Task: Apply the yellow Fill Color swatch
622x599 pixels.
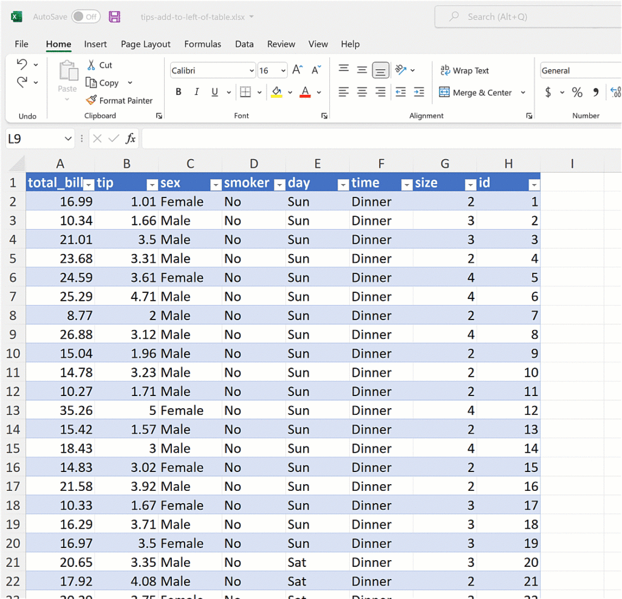Action: click(277, 92)
